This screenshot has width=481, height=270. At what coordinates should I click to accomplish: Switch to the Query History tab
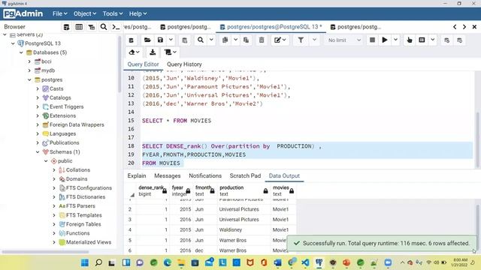[184, 64]
